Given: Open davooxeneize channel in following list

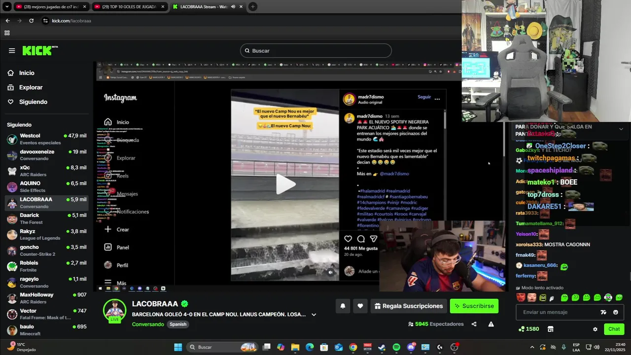Looking at the screenshot, I should click(x=47, y=155).
